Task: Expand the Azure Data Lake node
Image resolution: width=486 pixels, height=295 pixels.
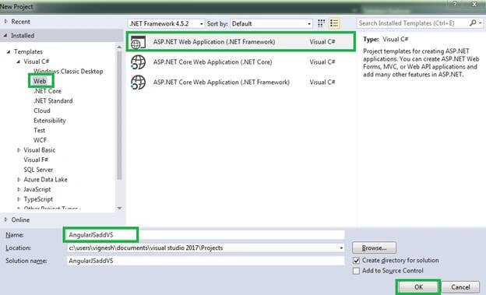Action: pyautogui.click(x=19, y=180)
